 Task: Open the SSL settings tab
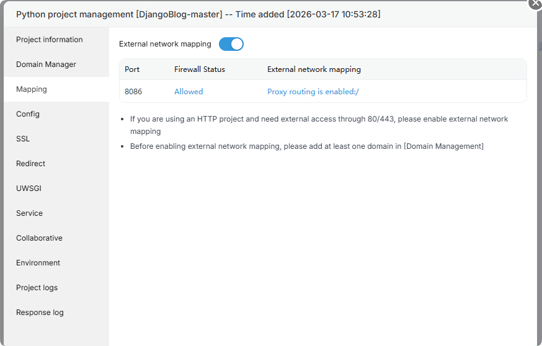[x=23, y=139]
